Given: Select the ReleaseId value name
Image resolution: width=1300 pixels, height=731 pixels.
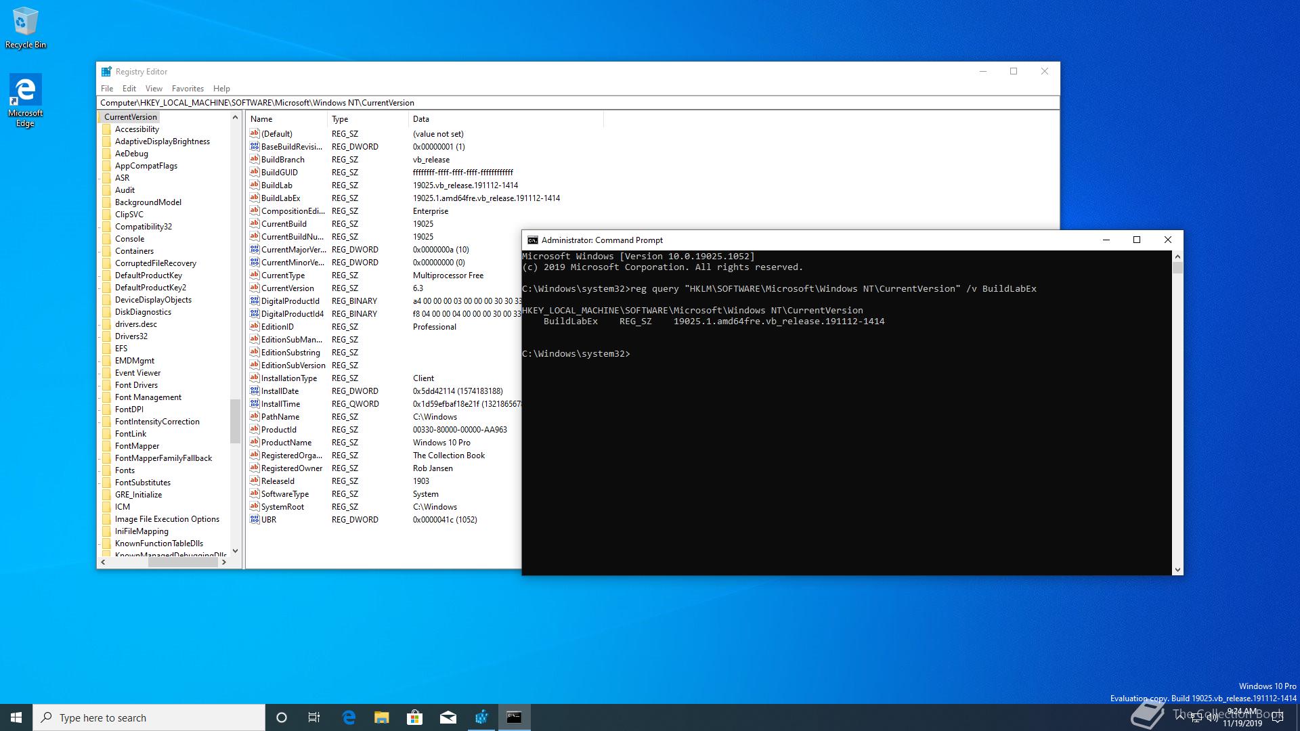Looking at the screenshot, I should [278, 481].
